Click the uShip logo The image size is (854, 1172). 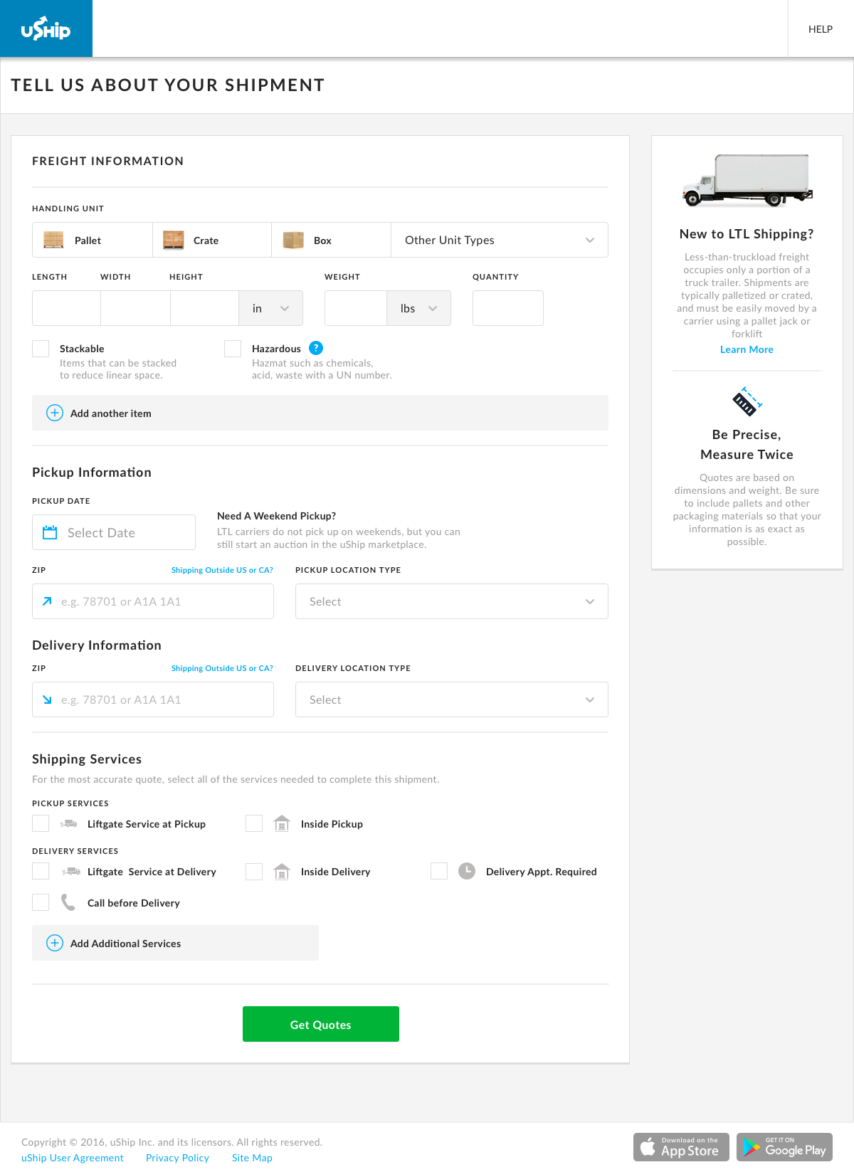pyautogui.click(x=46, y=28)
